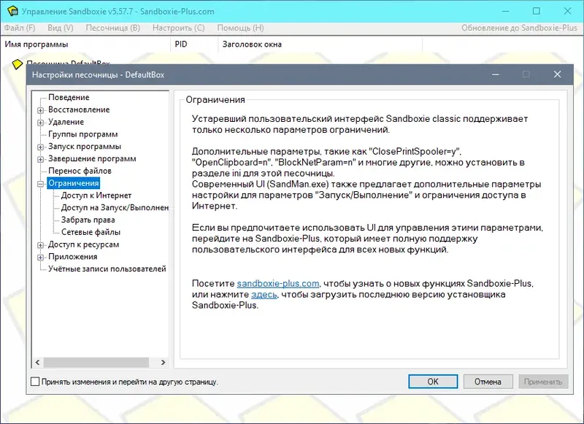Screen dimensions: 584x424
Task: Click the yellow DefaultBox sandbox icon
Action: [x=17, y=64]
